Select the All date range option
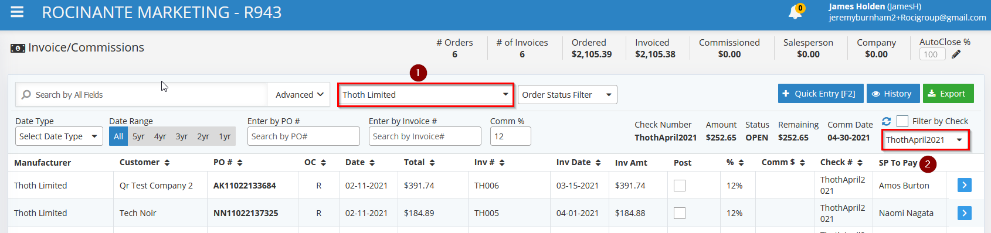 point(118,136)
